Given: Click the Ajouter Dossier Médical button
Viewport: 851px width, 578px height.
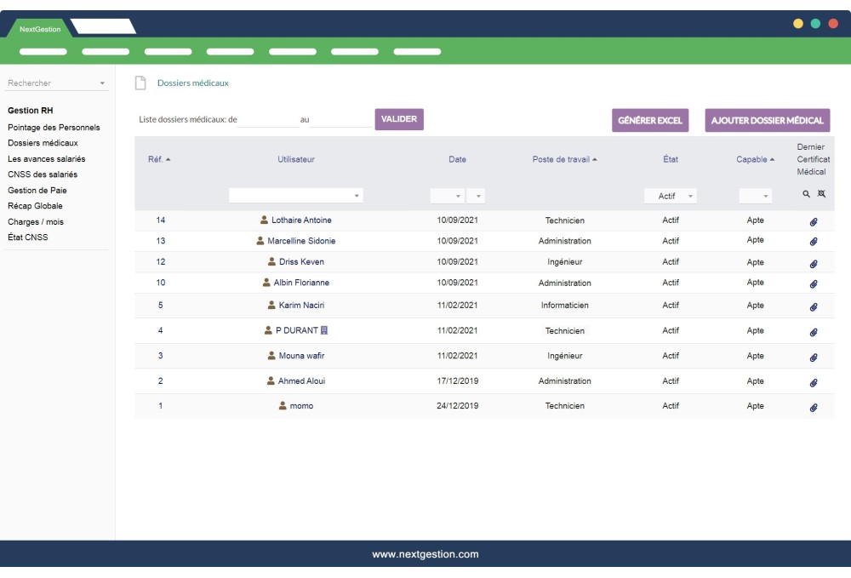Looking at the screenshot, I should (x=767, y=120).
